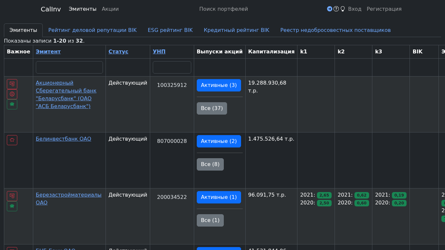
Task: Click capitalization 19.288.930,68 т.р.
Action: (267, 87)
